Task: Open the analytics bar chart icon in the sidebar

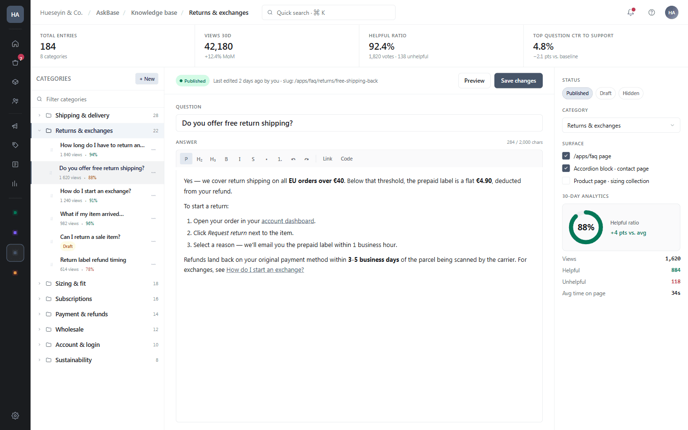Action: [x=15, y=183]
